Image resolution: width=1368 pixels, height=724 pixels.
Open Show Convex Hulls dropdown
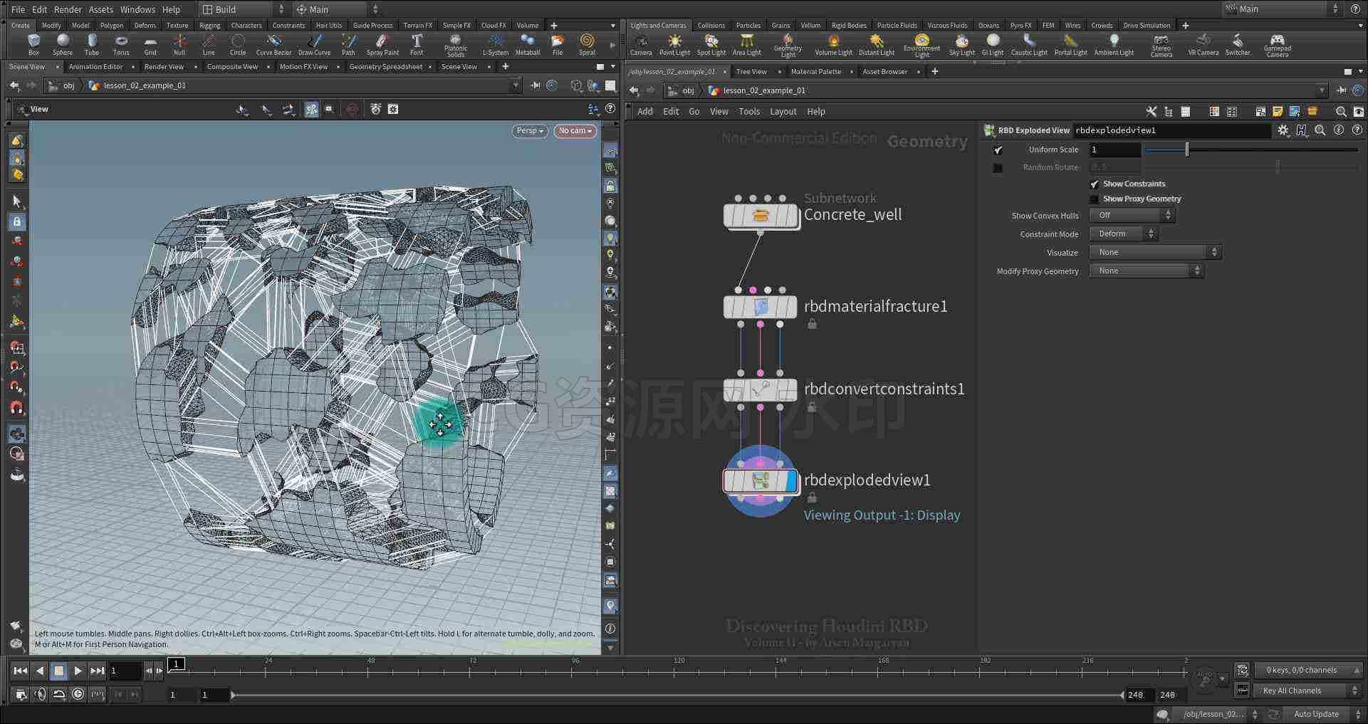1132,215
